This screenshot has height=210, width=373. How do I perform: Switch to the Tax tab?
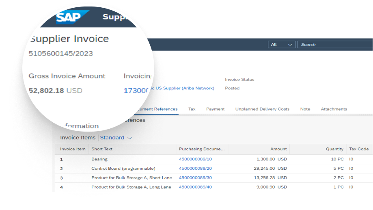point(192,109)
